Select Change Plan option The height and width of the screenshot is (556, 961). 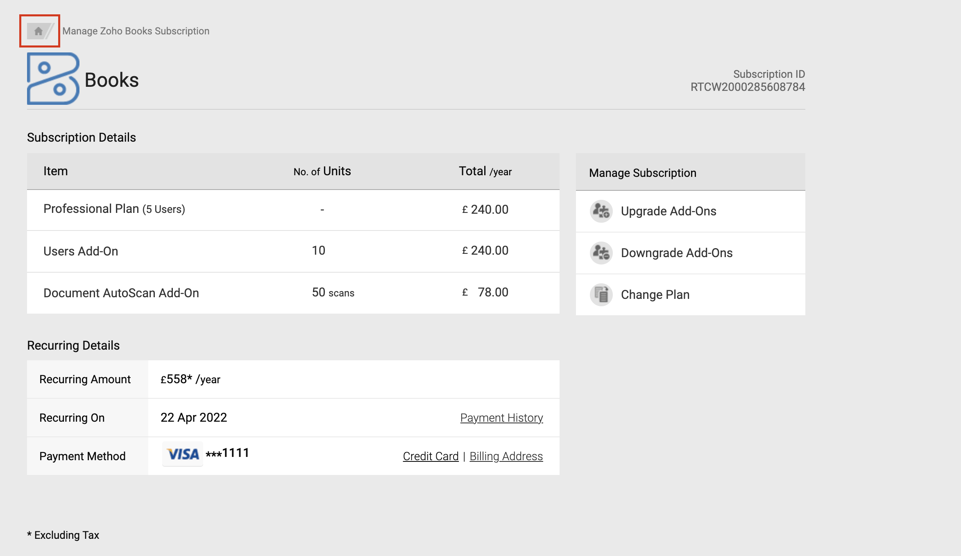pyautogui.click(x=655, y=295)
